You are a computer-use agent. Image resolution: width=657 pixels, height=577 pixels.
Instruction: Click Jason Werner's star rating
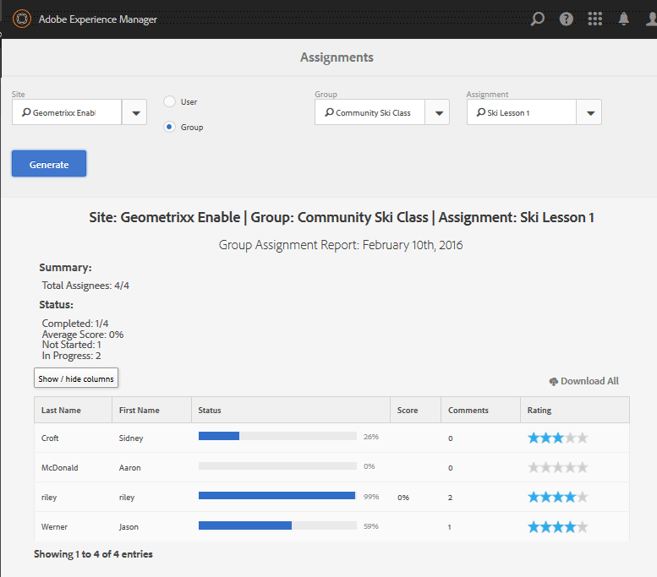pyautogui.click(x=557, y=526)
